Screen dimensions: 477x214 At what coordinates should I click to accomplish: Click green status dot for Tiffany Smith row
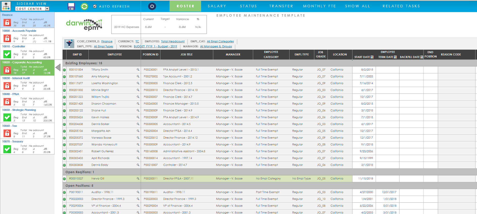64,70
